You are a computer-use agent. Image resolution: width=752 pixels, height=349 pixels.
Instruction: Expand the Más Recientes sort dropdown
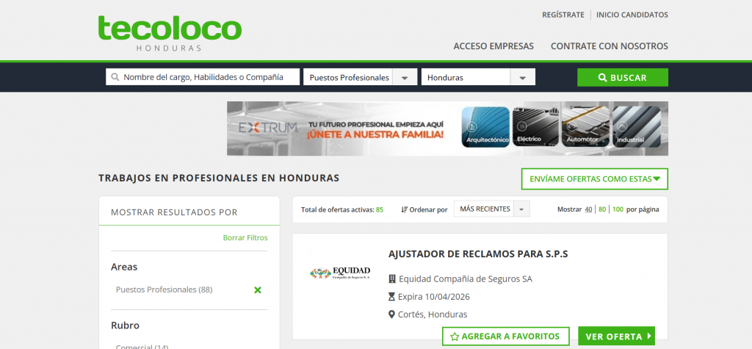521,209
